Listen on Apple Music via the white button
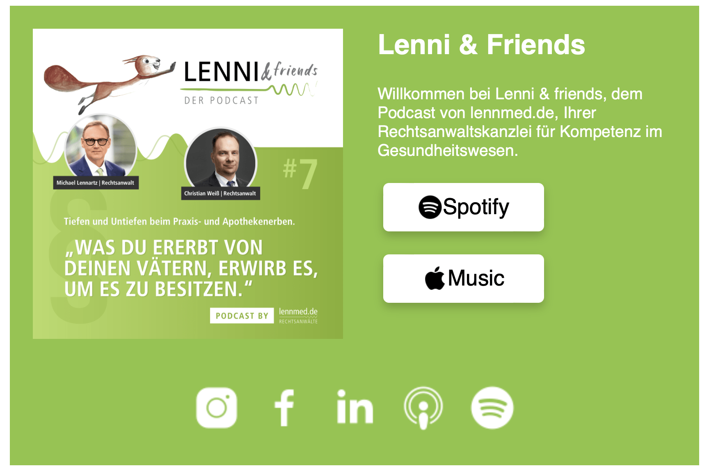Screen dimensions: 709x471 [464, 279]
